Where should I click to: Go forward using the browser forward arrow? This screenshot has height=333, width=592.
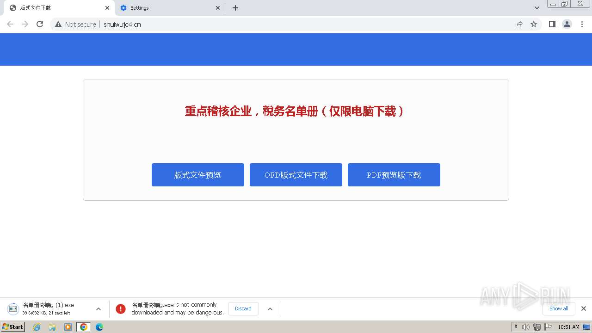coord(25,24)
